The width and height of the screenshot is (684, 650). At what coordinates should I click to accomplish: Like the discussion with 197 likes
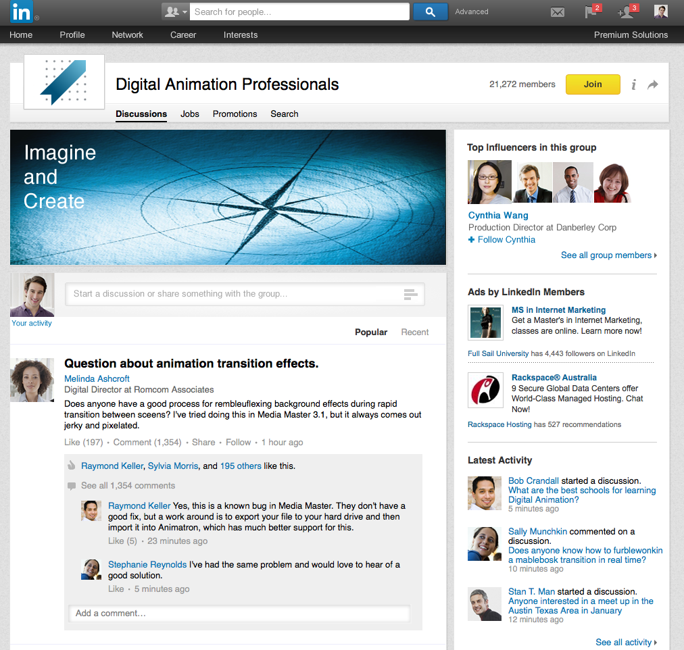click(83, 443)
